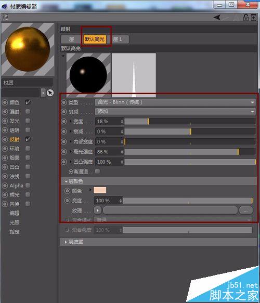Click the 纹理 browse ... button
This screenshot has height=303, width=260.
pos(245,210)
